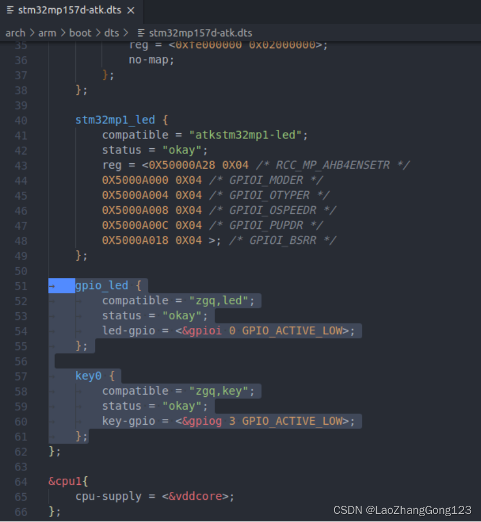Viewport: 481px width, 522px height.
Task: Click the file icon in the breadcrumb bar
Action: coord(141,33)
